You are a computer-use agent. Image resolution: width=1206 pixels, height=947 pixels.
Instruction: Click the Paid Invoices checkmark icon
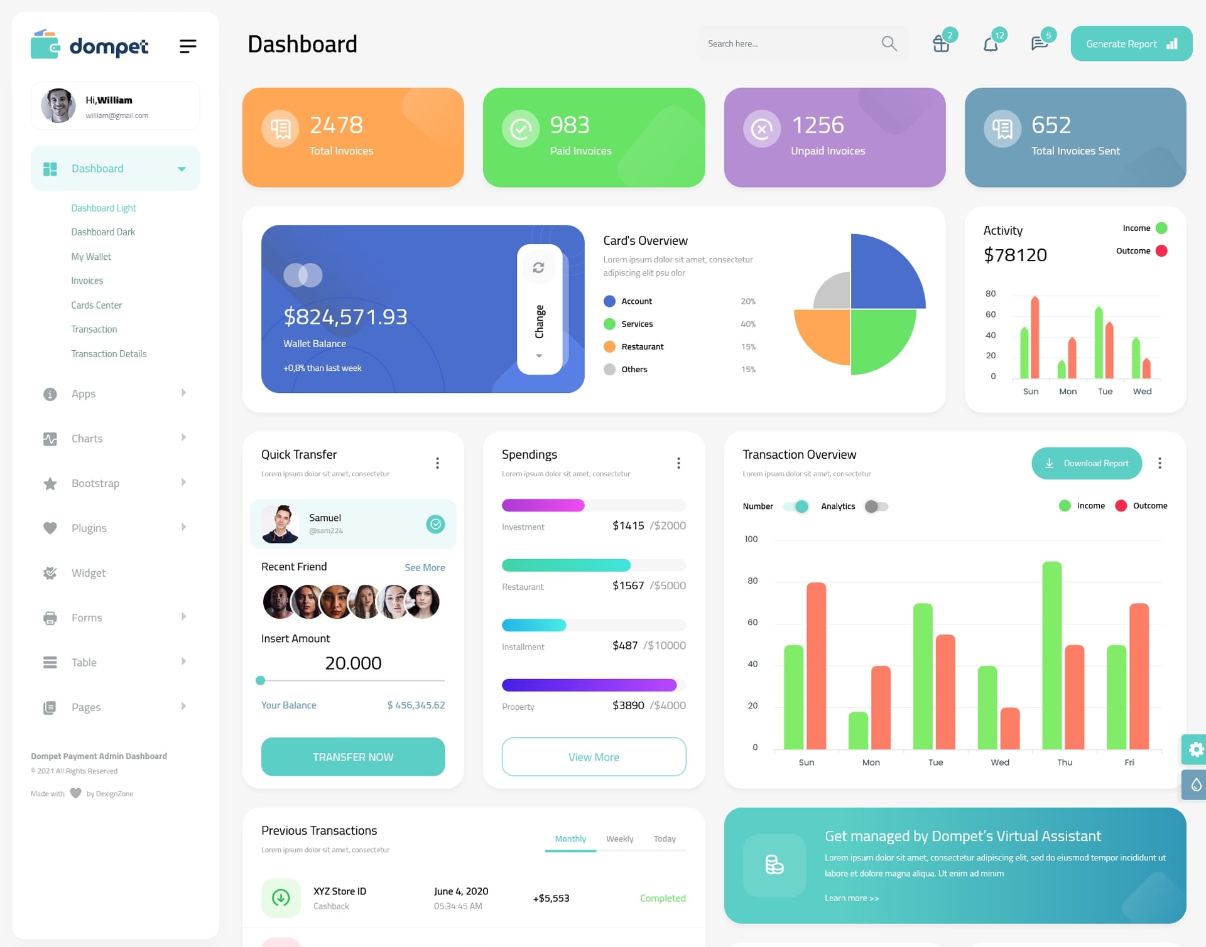point(519,128)
